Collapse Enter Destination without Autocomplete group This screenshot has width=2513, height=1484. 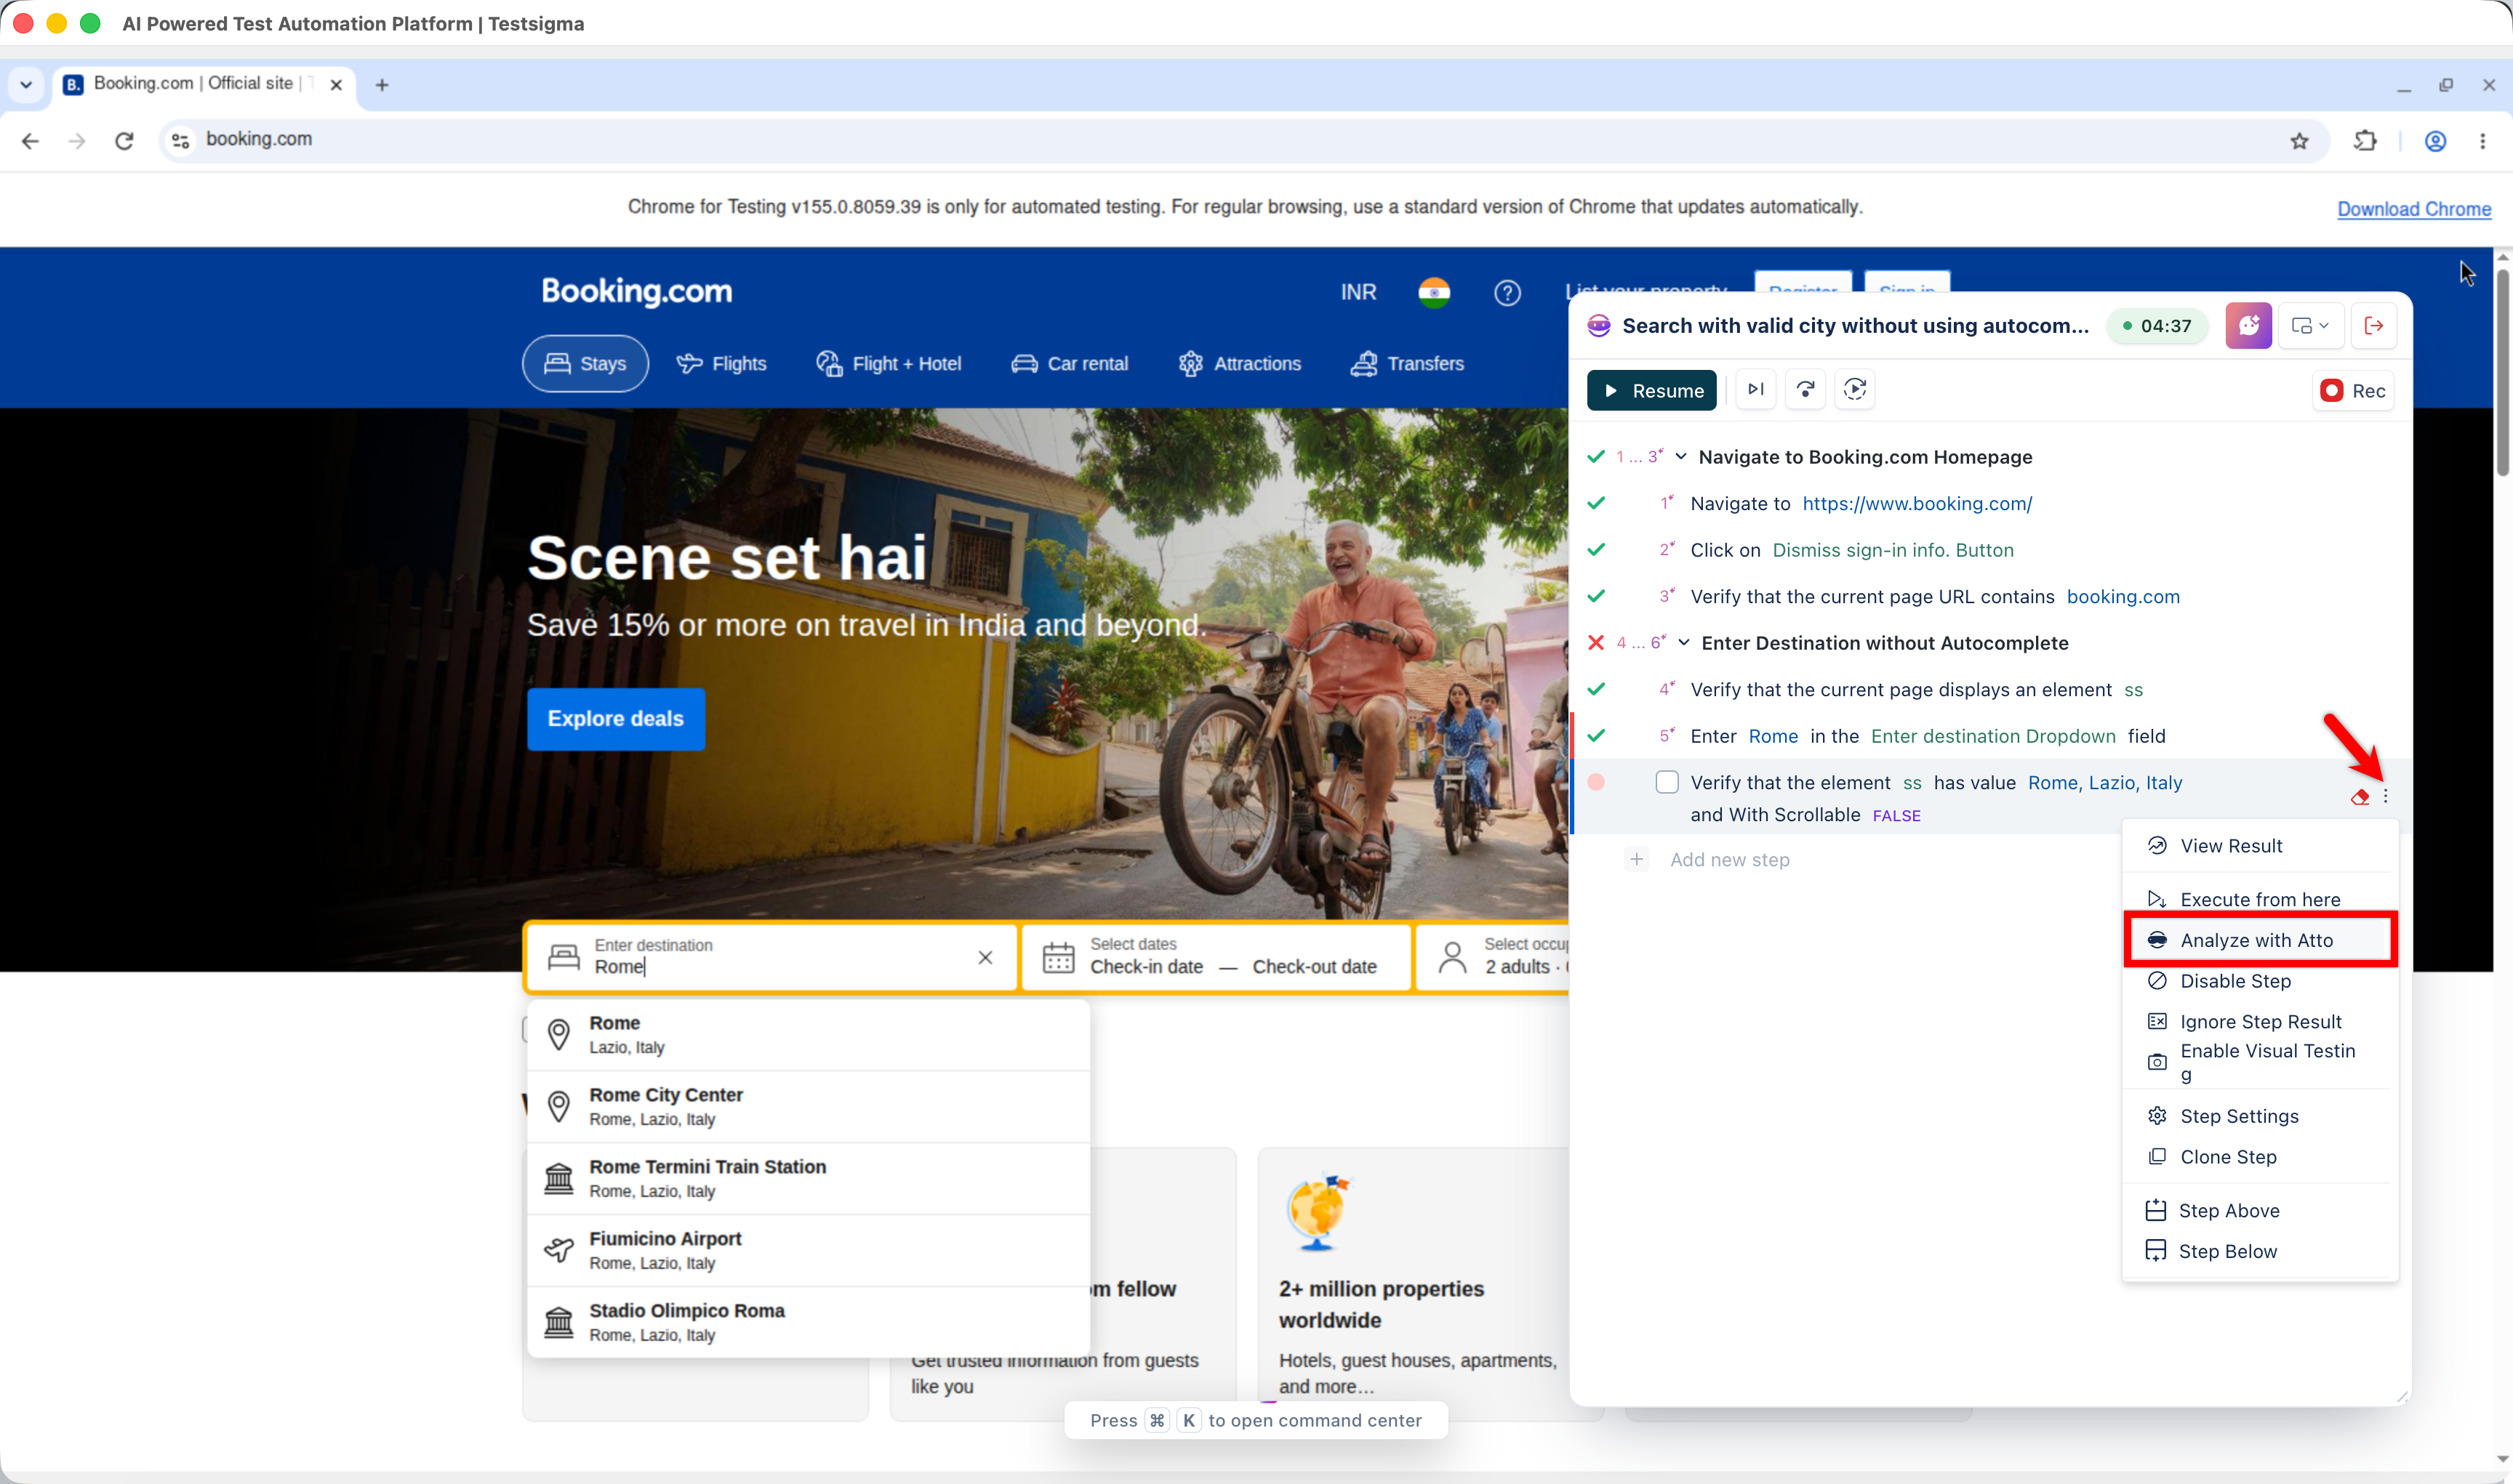pyautogui.click(x=1683, y=643)
